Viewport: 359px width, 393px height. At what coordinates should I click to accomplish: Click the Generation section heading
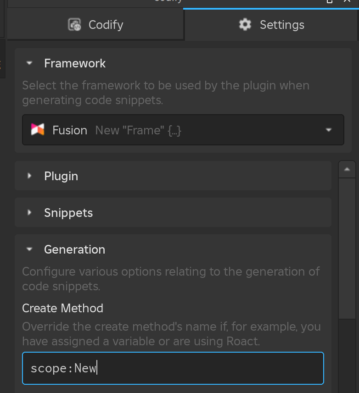74,249
